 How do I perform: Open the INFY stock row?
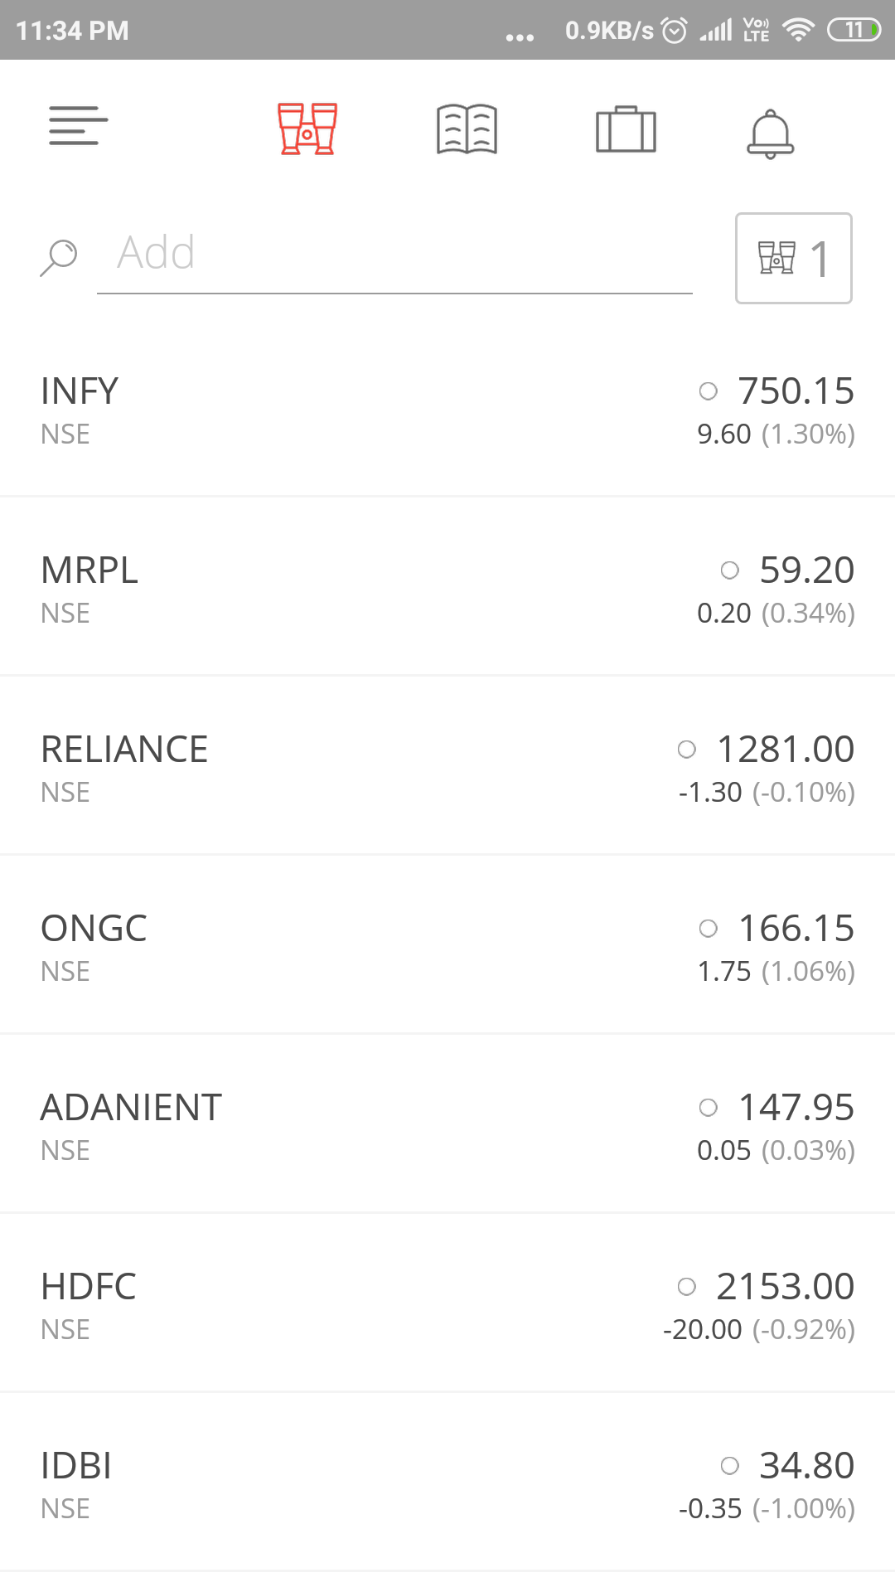[447, 410]
